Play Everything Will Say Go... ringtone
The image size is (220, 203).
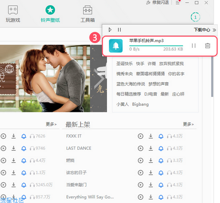point(140,197)
